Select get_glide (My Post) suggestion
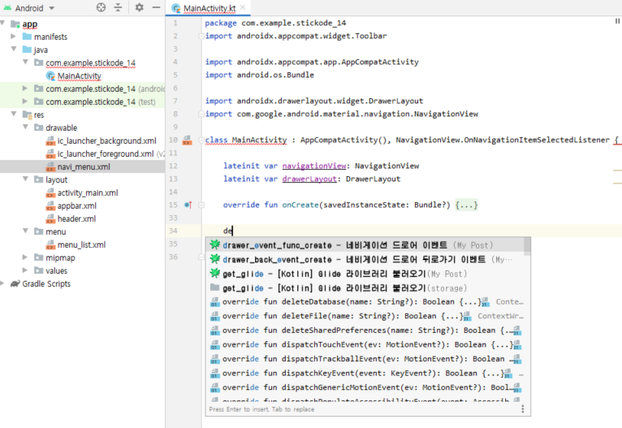The image size is (622, 428). (365, 274)
